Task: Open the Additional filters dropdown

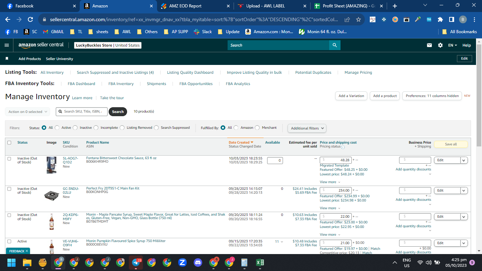Action: click(x=307, y=128)
